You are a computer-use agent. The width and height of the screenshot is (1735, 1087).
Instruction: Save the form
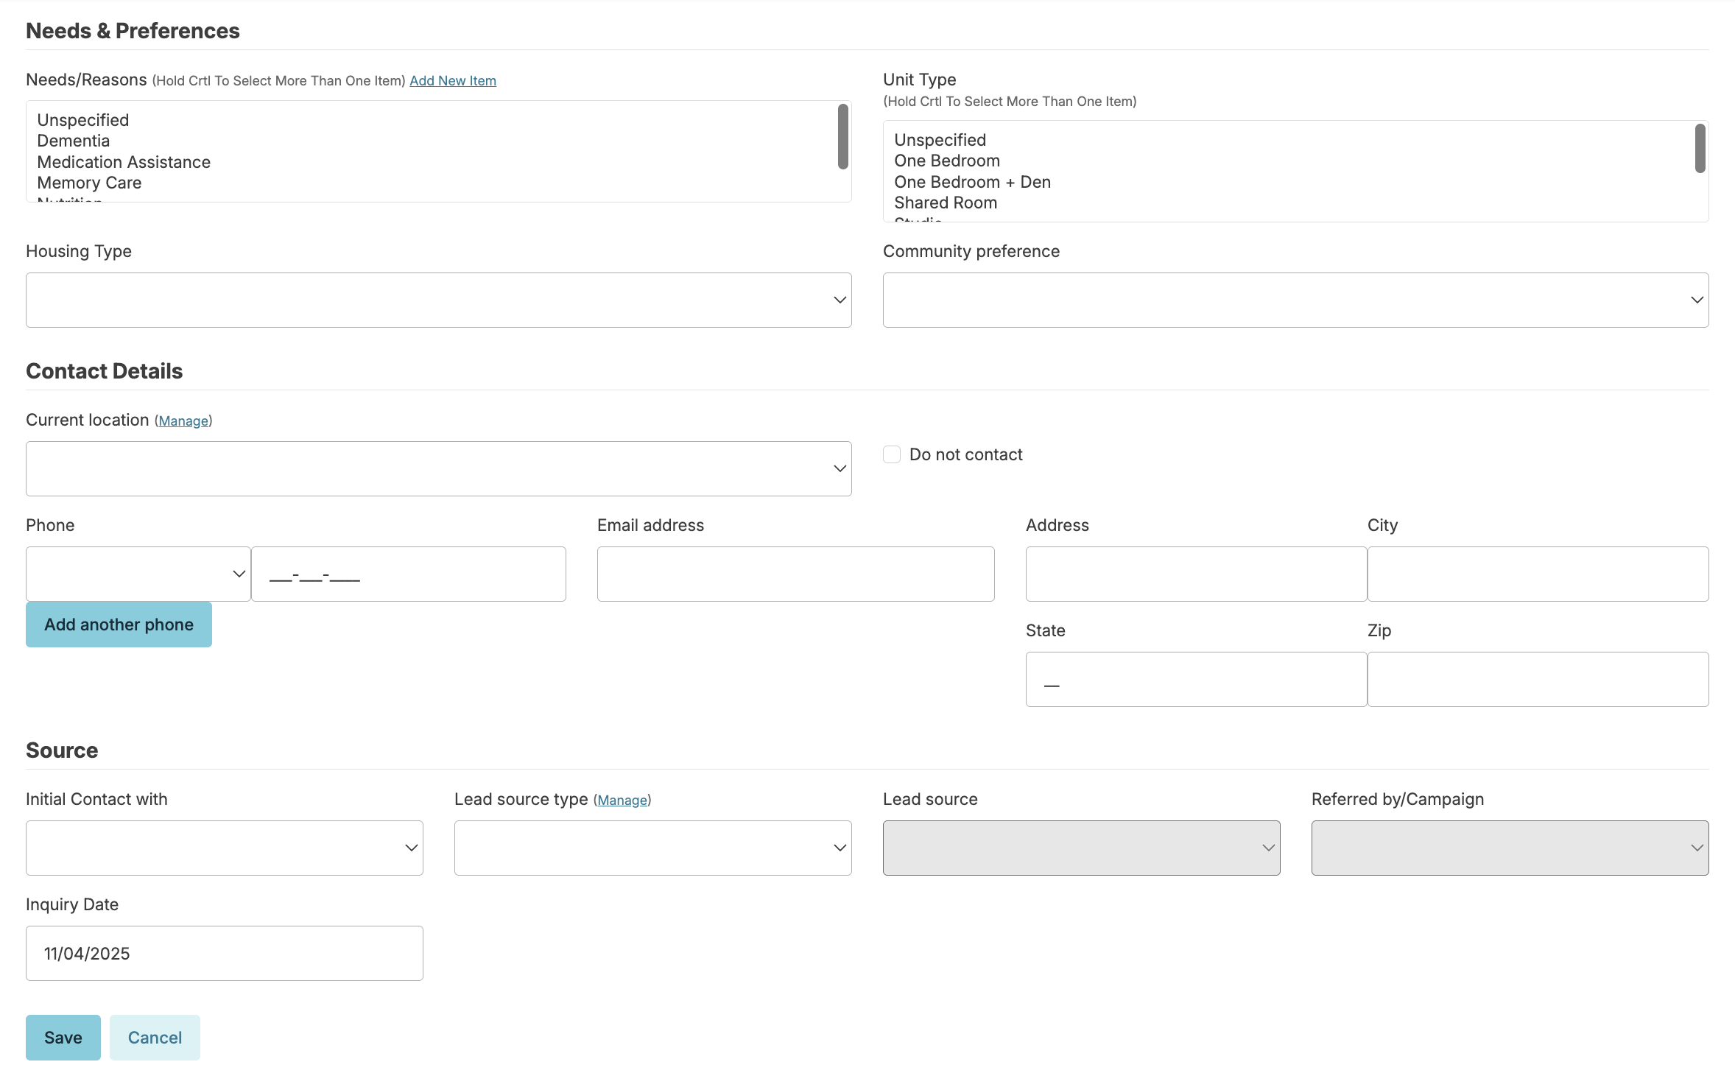click(63, 1038)
